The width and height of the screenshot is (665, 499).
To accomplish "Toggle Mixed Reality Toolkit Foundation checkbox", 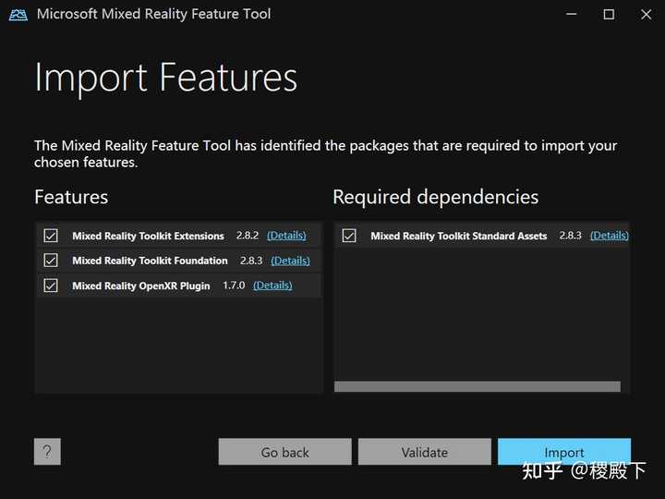I will pyautogui.click(x=51, y=260).
